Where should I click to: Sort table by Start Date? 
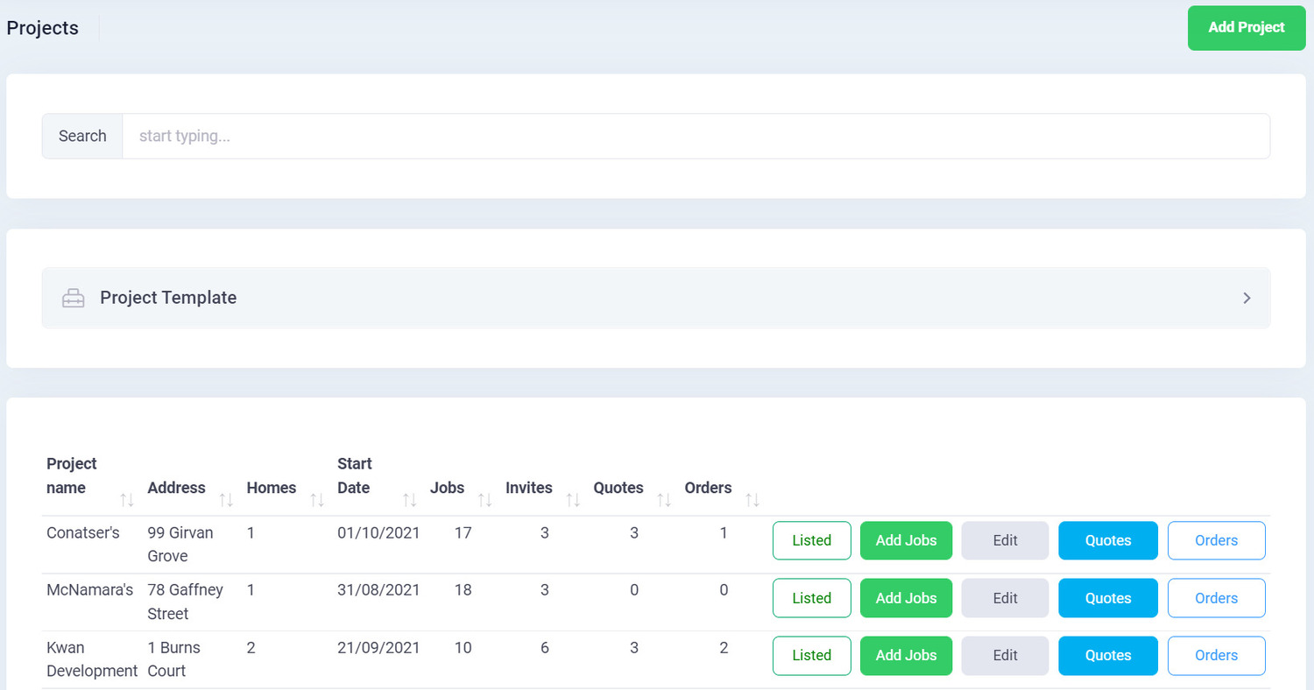coord(409,500)
